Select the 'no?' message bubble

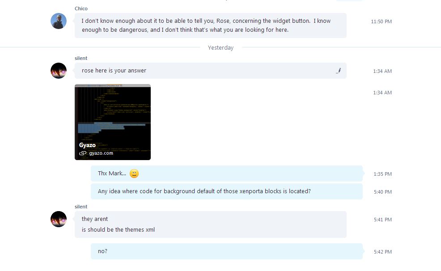[227, 251]
